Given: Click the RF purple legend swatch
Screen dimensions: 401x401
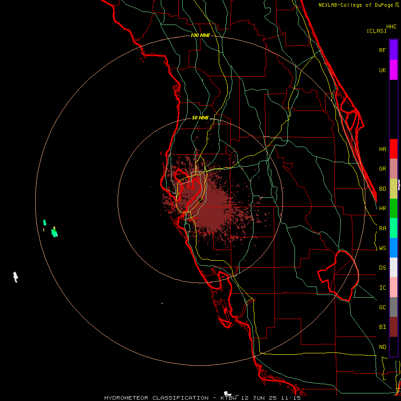Looking at the screenshot, I should [x=393, y=50].
